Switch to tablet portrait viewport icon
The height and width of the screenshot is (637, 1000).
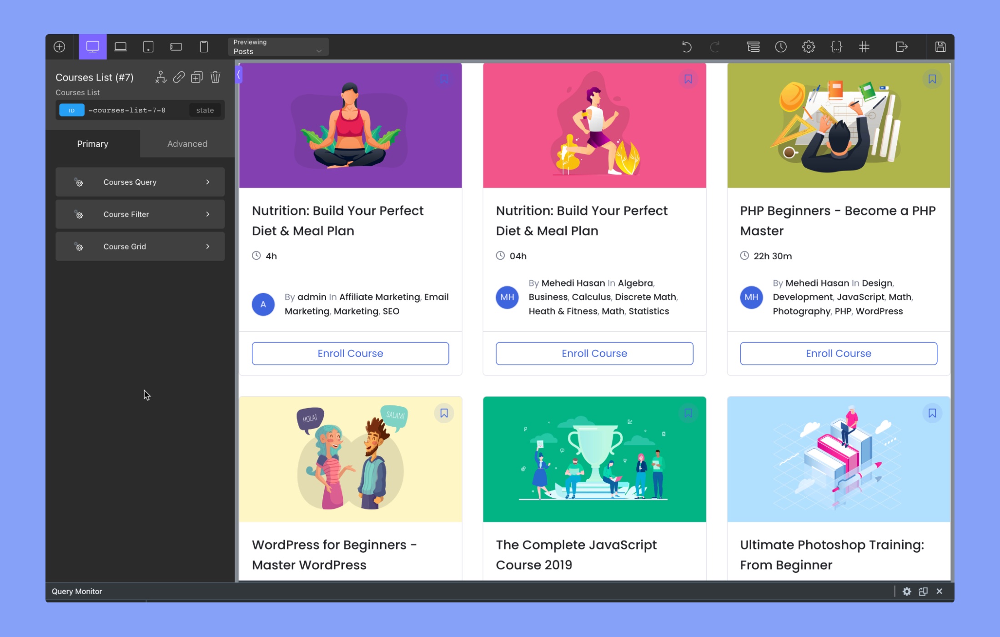148,47
